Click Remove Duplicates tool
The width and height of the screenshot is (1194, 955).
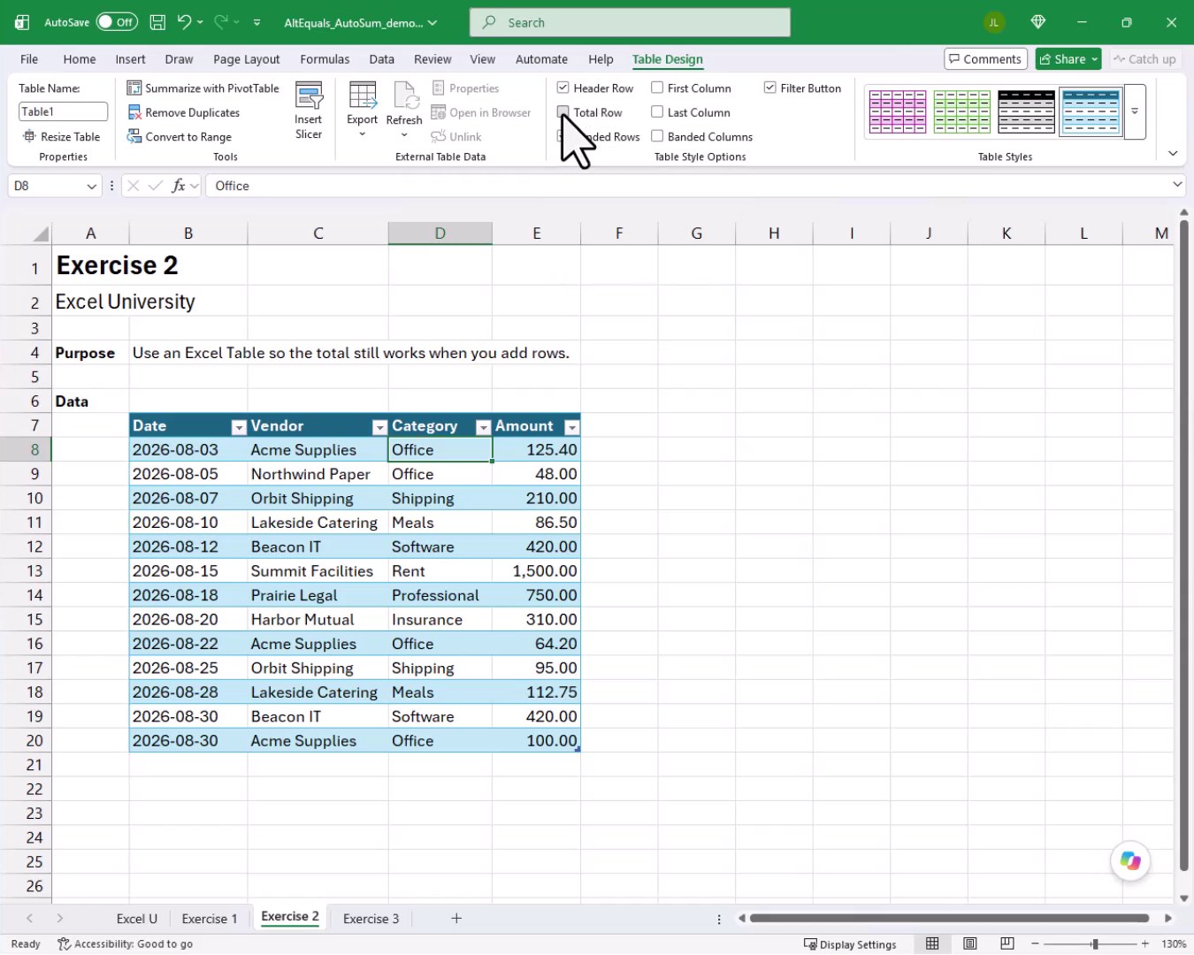click(184, 112)
